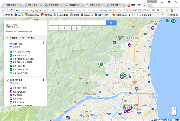This screenshot has width=180, height=121.
Task: Open the Google apps grid
Action: point(161,21)
